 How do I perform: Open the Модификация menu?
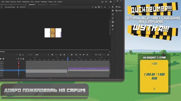(x=26, y=2)
